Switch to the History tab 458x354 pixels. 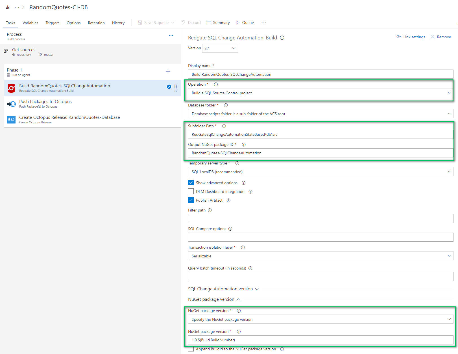point(118,23)
